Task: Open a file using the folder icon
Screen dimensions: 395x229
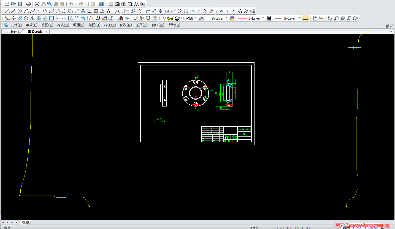Action: [x=13, y=4]
